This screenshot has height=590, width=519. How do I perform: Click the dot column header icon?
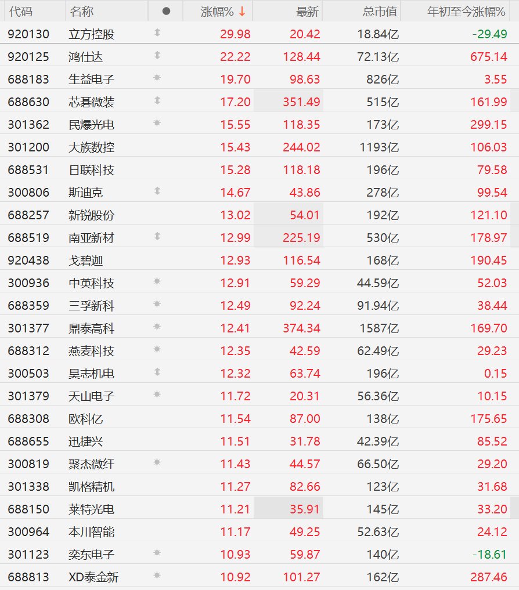tap(166, 11)
